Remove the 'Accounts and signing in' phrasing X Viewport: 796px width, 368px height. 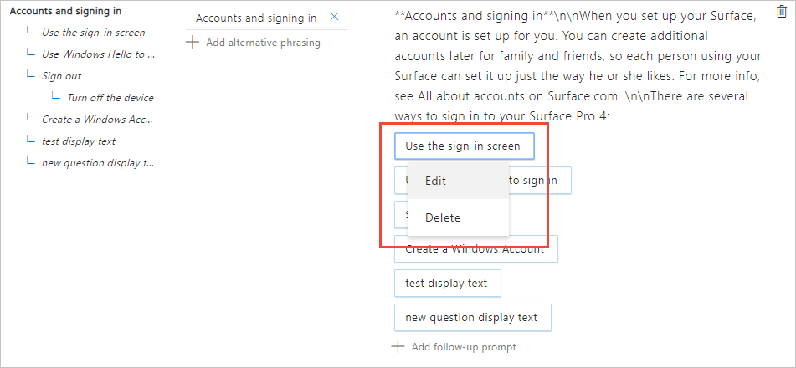[x=335, y=18]
